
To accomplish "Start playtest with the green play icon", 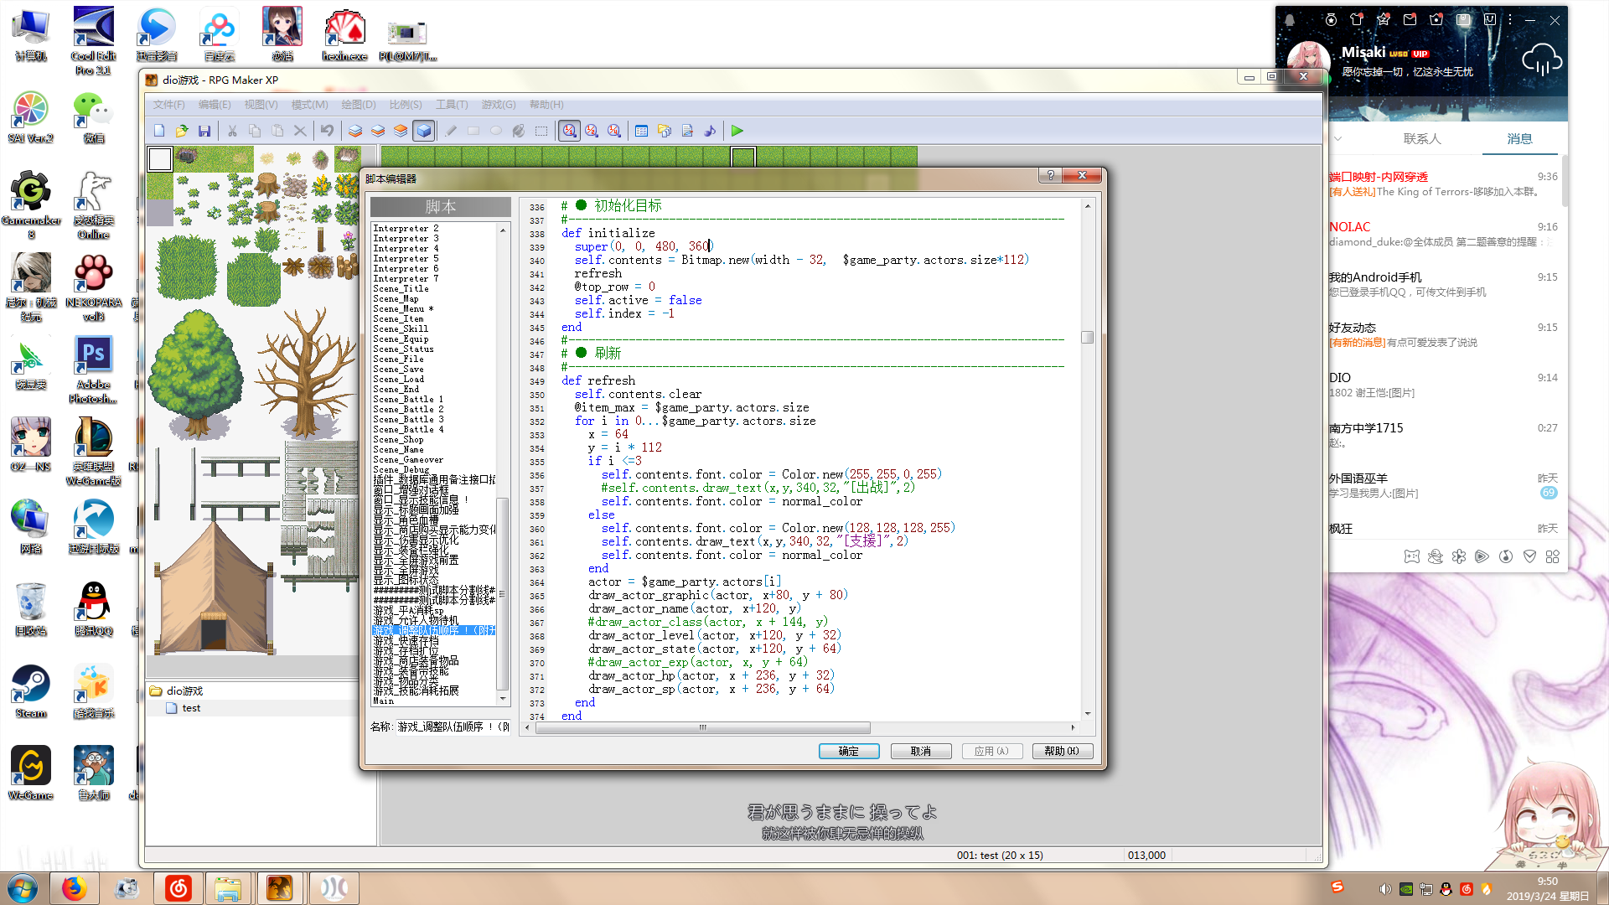I will click(737, 131).
